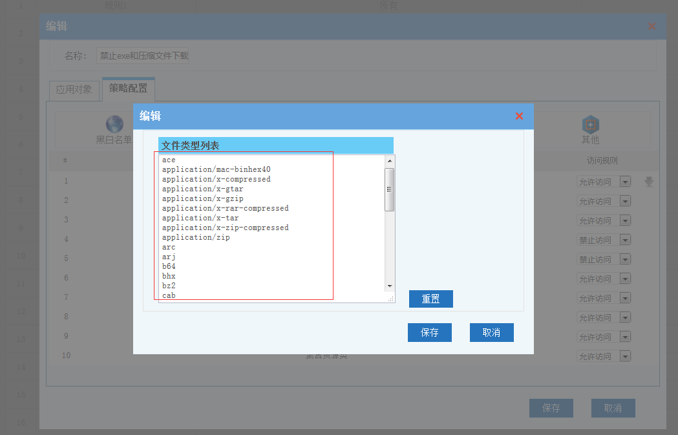678x435 pixels.
Task: Click 保存 in the file type dialog
Action: pos(429,333)
